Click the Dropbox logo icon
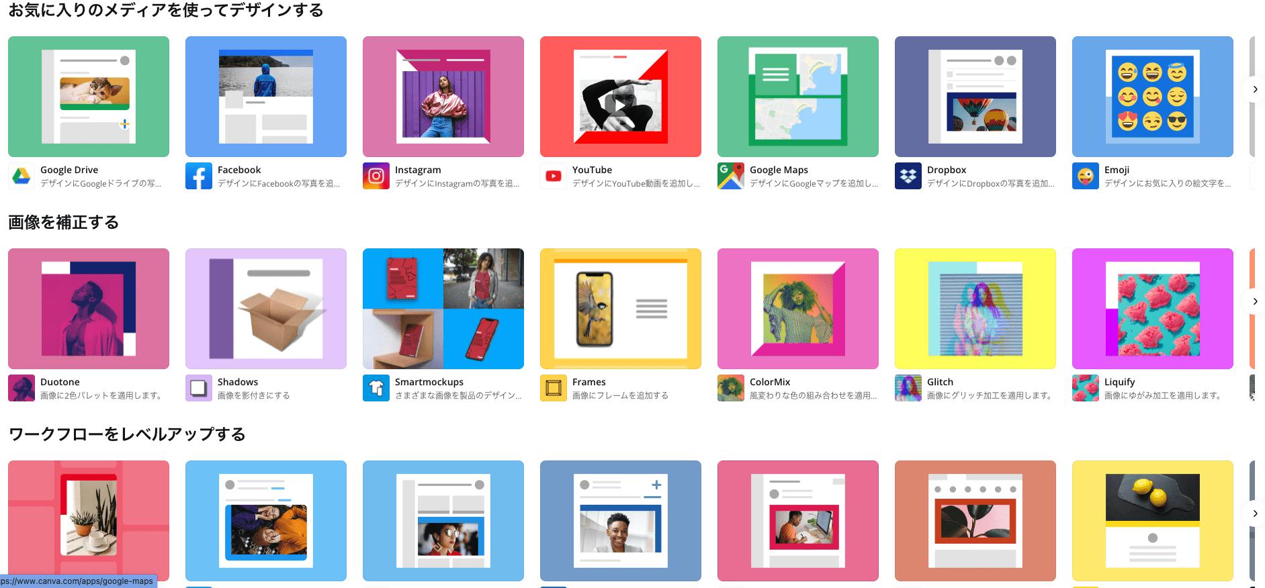The image size is (1265, 588). 908,177
